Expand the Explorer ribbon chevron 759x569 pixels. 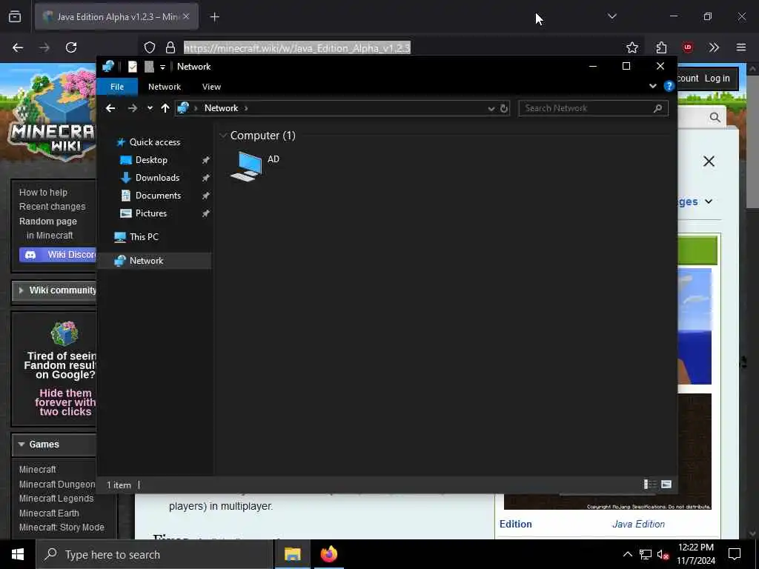pyautogui.click(x=652, y=86)
